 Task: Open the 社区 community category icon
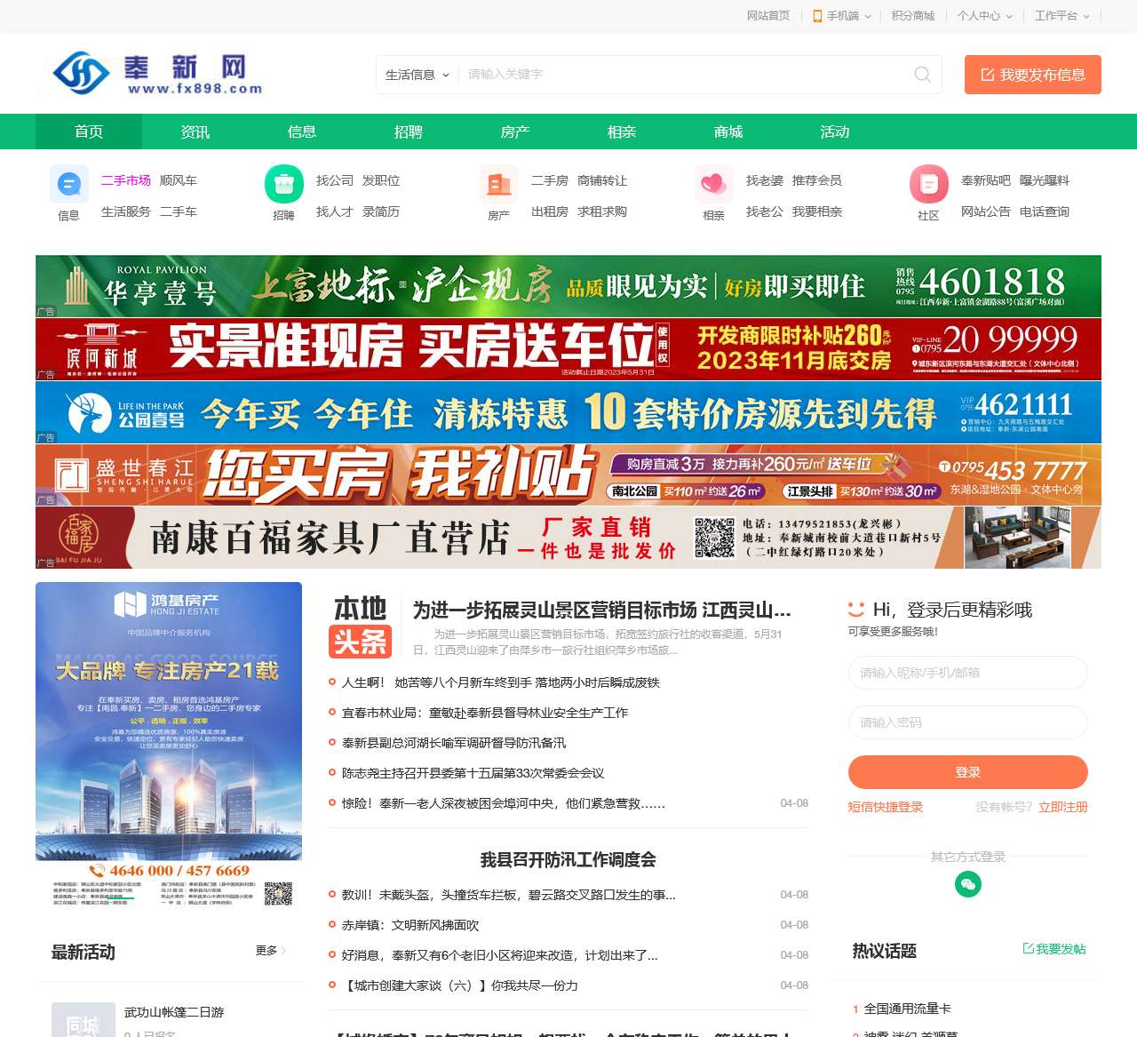(x=927, y=184)
